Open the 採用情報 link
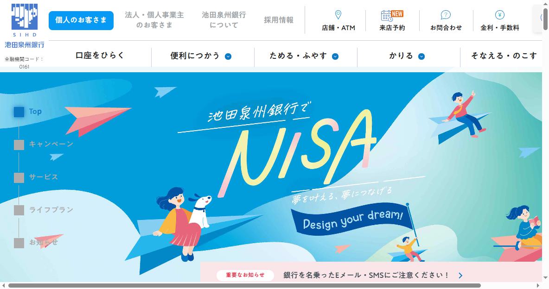This screenshot has height=289, width=549. [x=279, y=20]
